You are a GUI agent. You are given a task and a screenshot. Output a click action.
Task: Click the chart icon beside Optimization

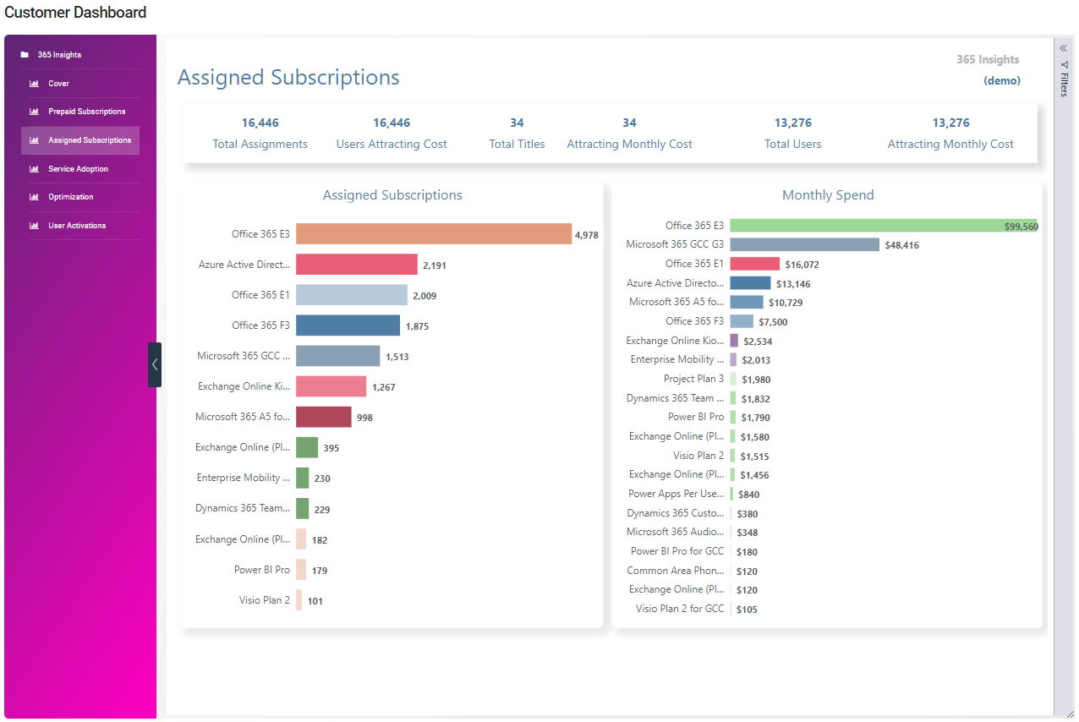pyautogui.click(x=35, y=197)
